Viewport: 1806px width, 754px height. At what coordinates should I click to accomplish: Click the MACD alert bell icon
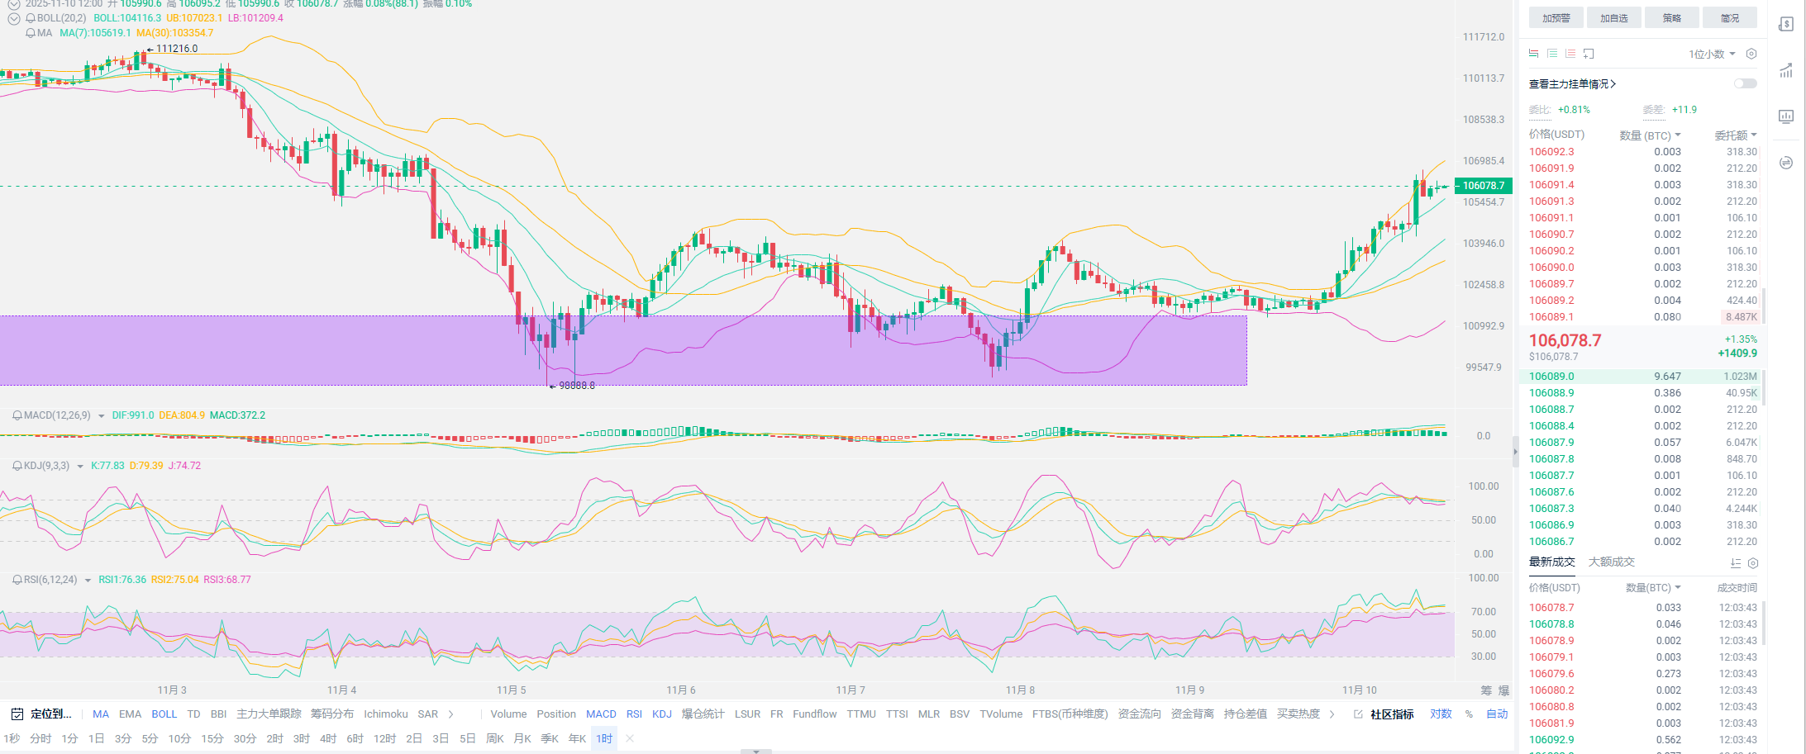pos(17,415)
